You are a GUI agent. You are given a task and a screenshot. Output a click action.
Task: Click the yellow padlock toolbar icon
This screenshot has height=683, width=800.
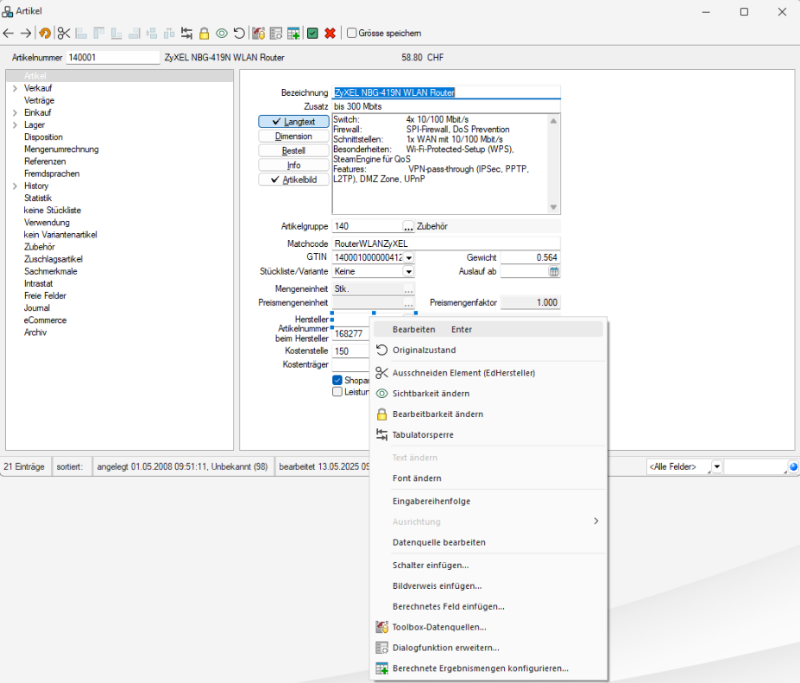(204, 33)
